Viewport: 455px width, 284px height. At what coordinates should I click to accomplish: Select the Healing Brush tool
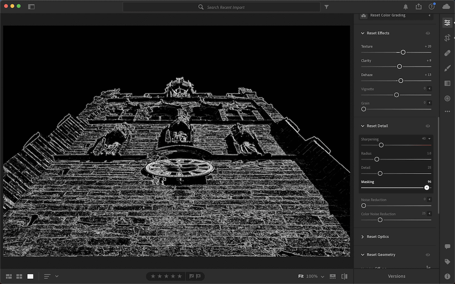pyautogui.click(x=447, y=53)
